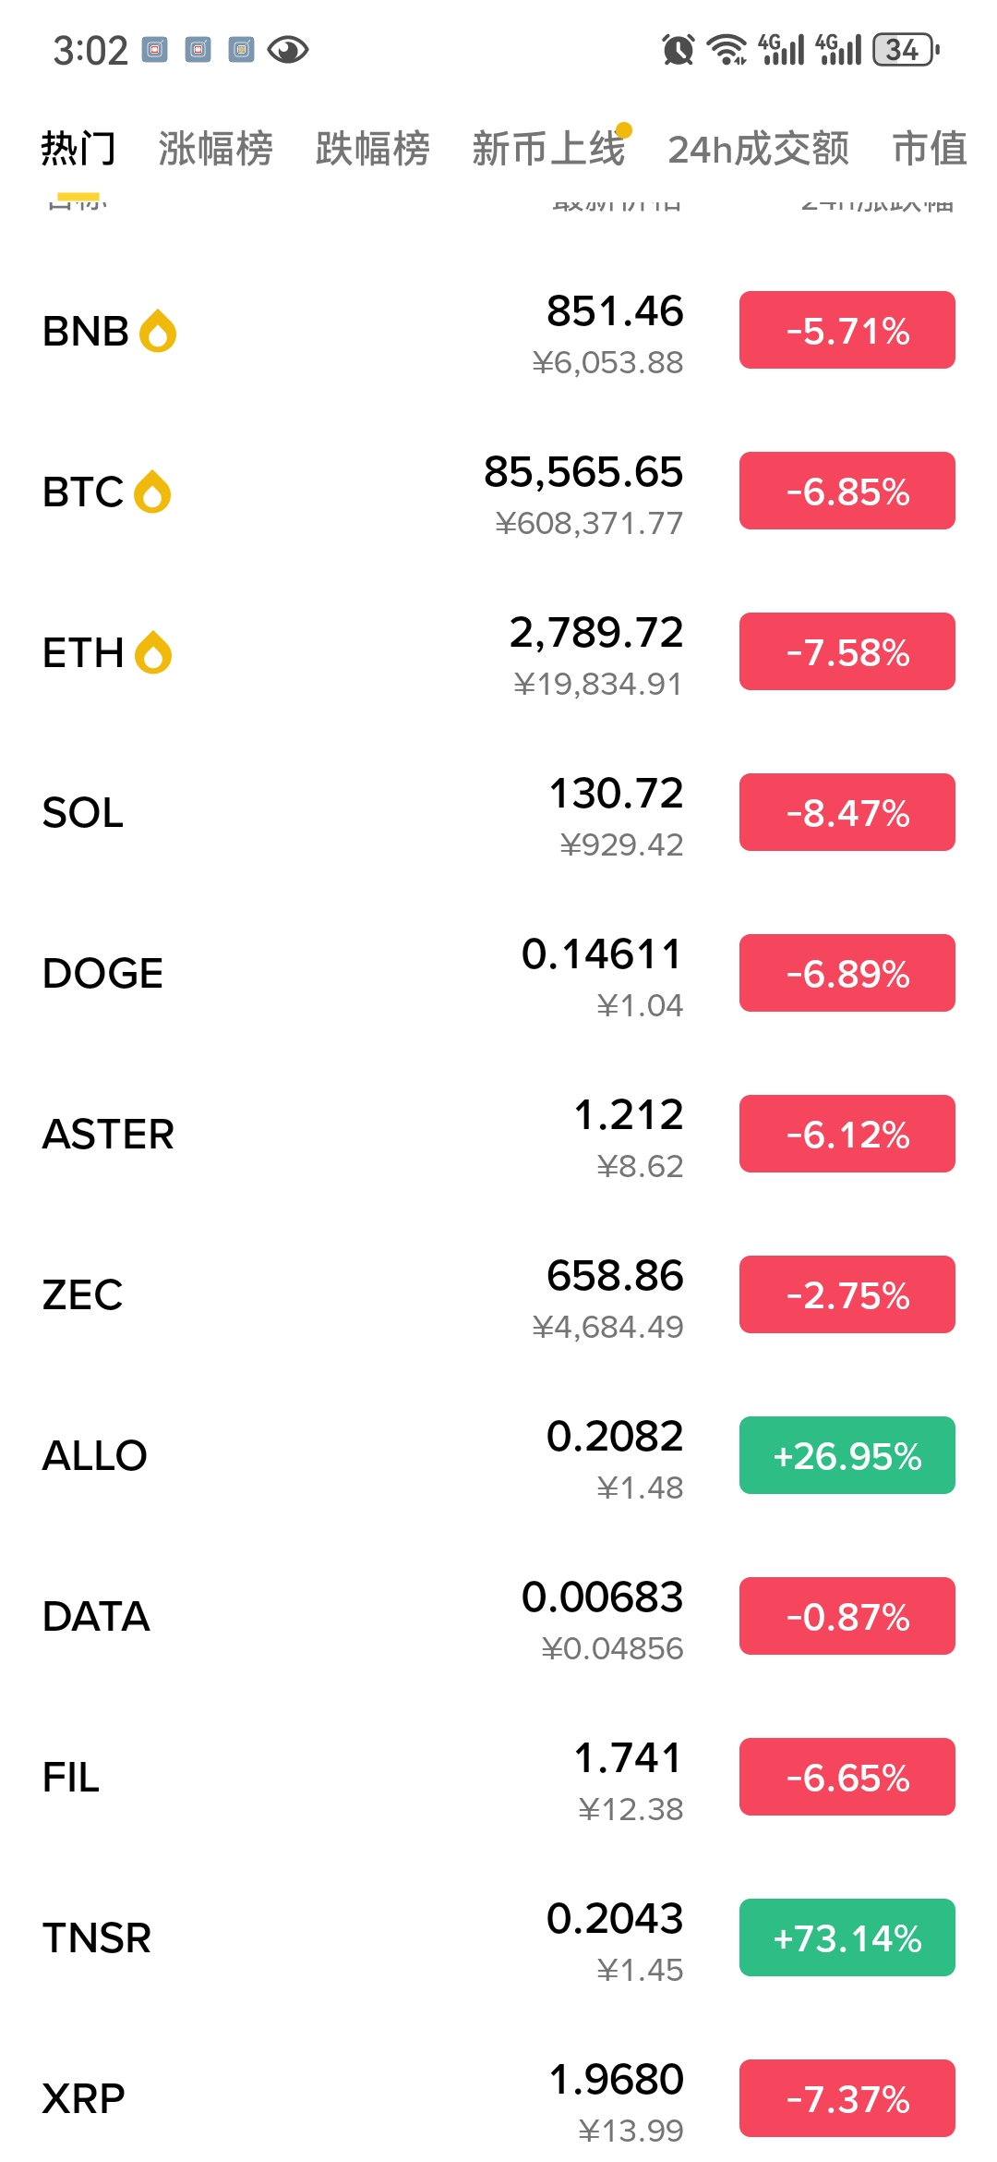This screenshot has width=997, height=2162.
Task: Switch to the 跌幅榜 losers tab
Action: (372, 149)
